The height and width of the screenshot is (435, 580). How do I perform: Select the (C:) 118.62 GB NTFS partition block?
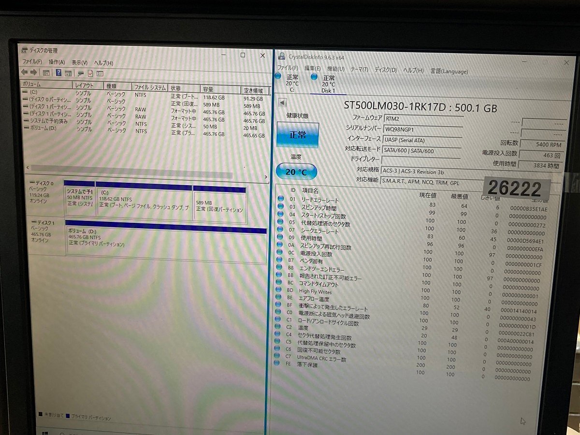click(x=144, y=202)
